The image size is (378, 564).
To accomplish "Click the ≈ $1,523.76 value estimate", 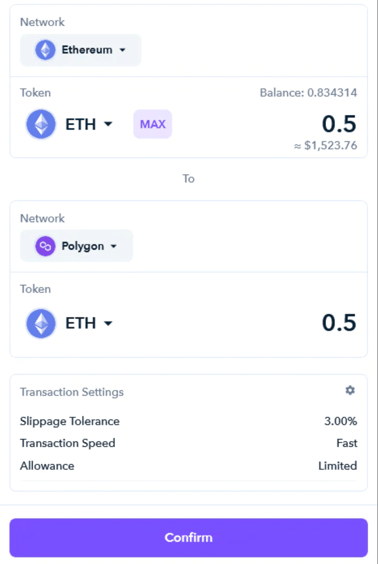I will (325, 145).
